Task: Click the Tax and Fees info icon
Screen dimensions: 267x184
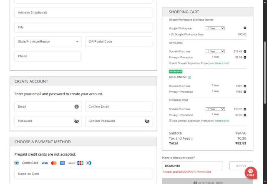Action: (x=192, y=139)
